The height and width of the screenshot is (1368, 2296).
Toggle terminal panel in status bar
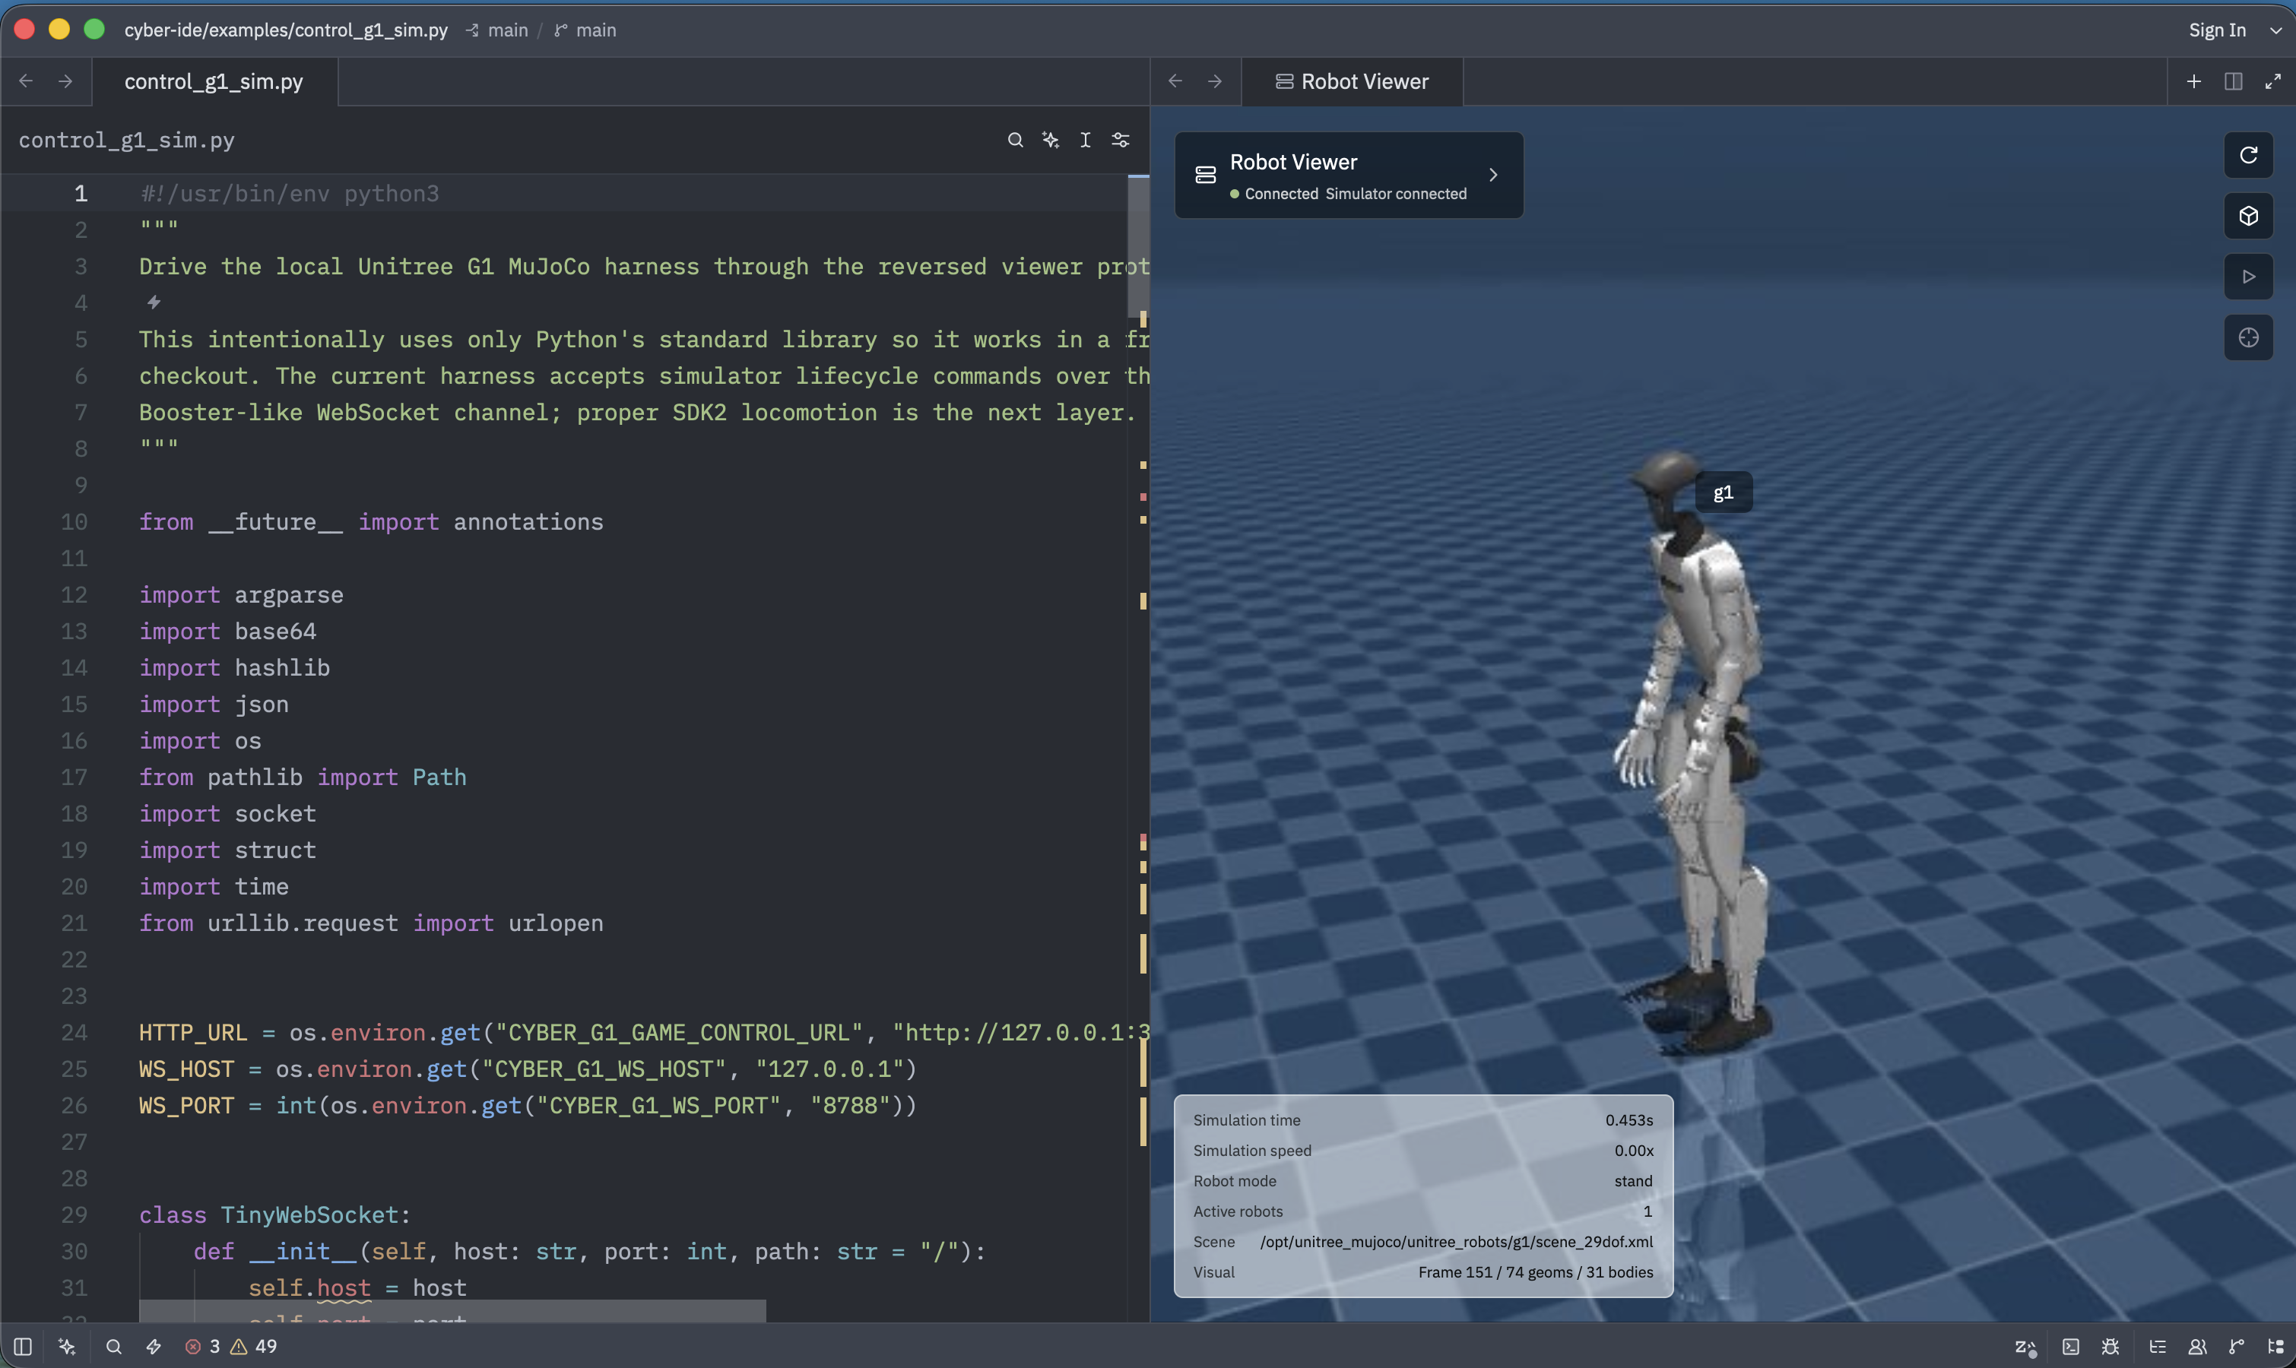[x=2070, y=1346]
